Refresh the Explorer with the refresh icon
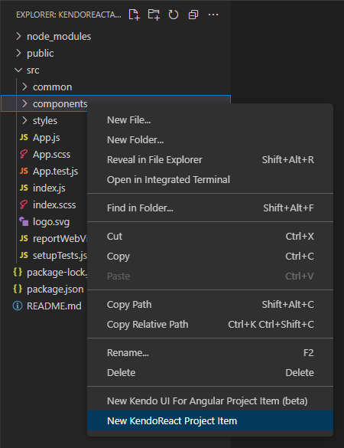 click(173, 15)
